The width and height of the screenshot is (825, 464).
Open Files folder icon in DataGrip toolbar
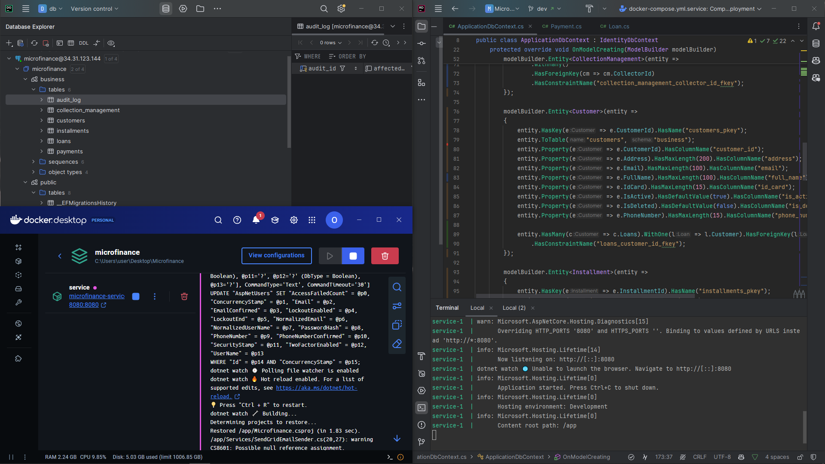click(200, 9)
